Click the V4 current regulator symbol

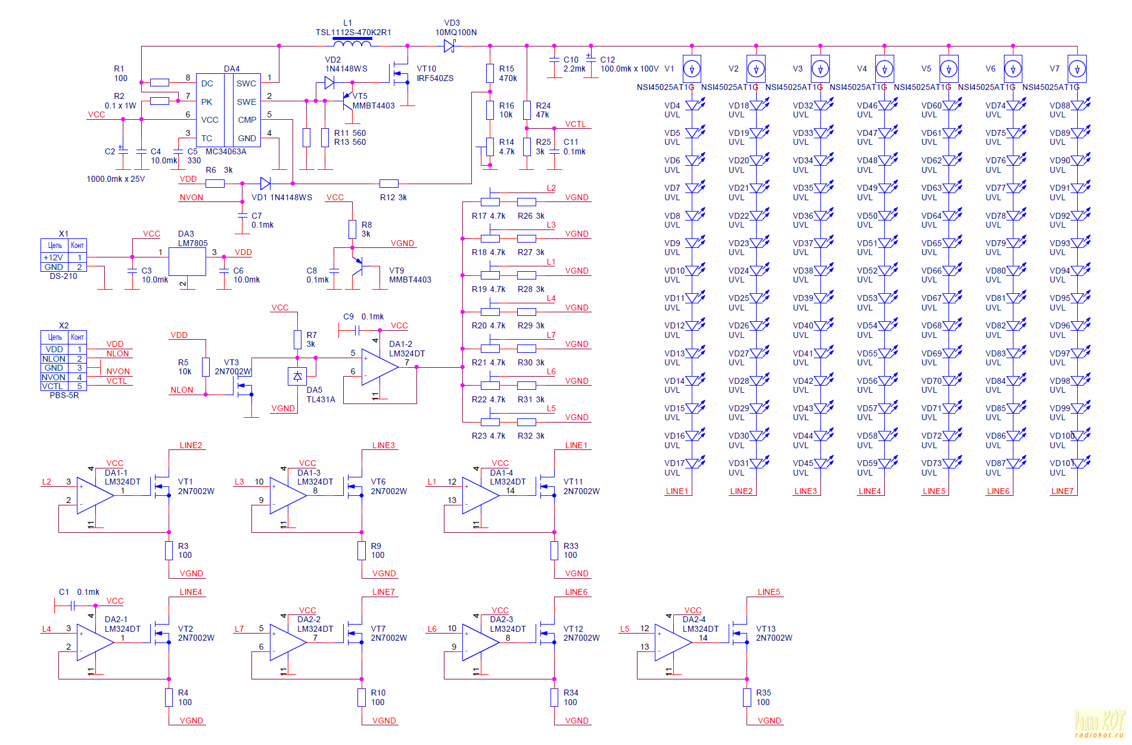pyautogui.click(x=885, y=69)
